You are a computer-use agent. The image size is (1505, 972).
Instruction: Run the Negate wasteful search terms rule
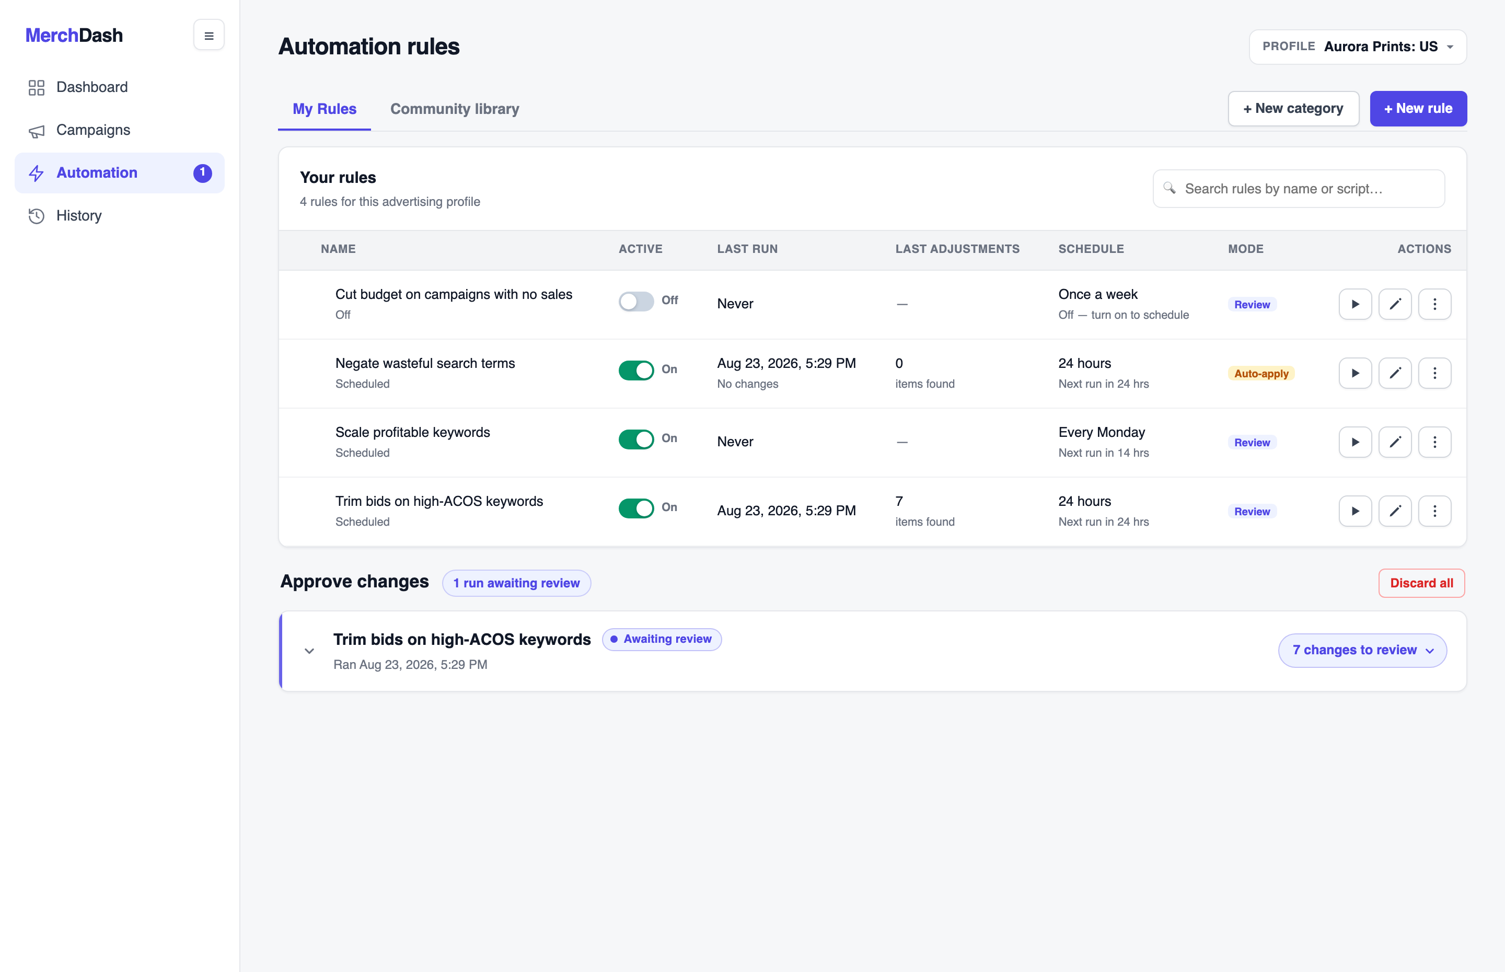(1355, 373)
